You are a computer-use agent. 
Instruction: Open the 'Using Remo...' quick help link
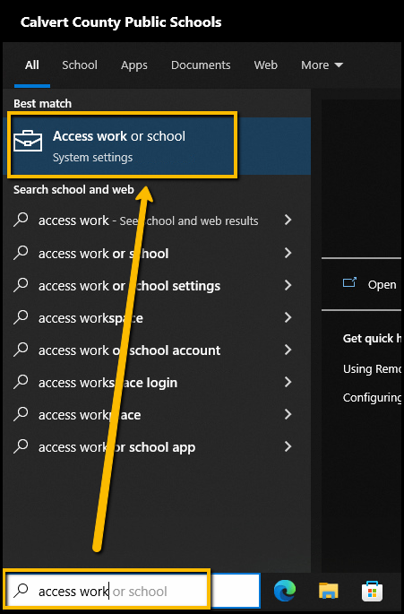pos(372,369)
